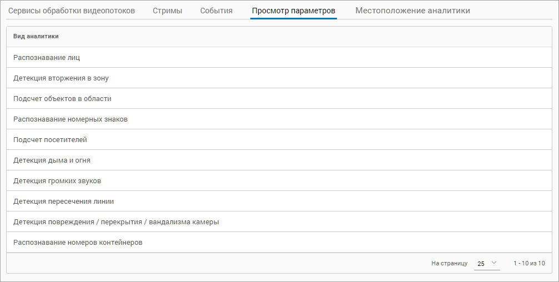Open the Подсчет посетителей entry
Viewport: 559px width, 282px height.
tap(50, 140)
